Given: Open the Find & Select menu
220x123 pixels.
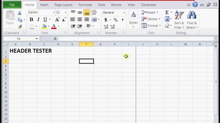Looking at the screenshot, I should [x=192, y=19].
